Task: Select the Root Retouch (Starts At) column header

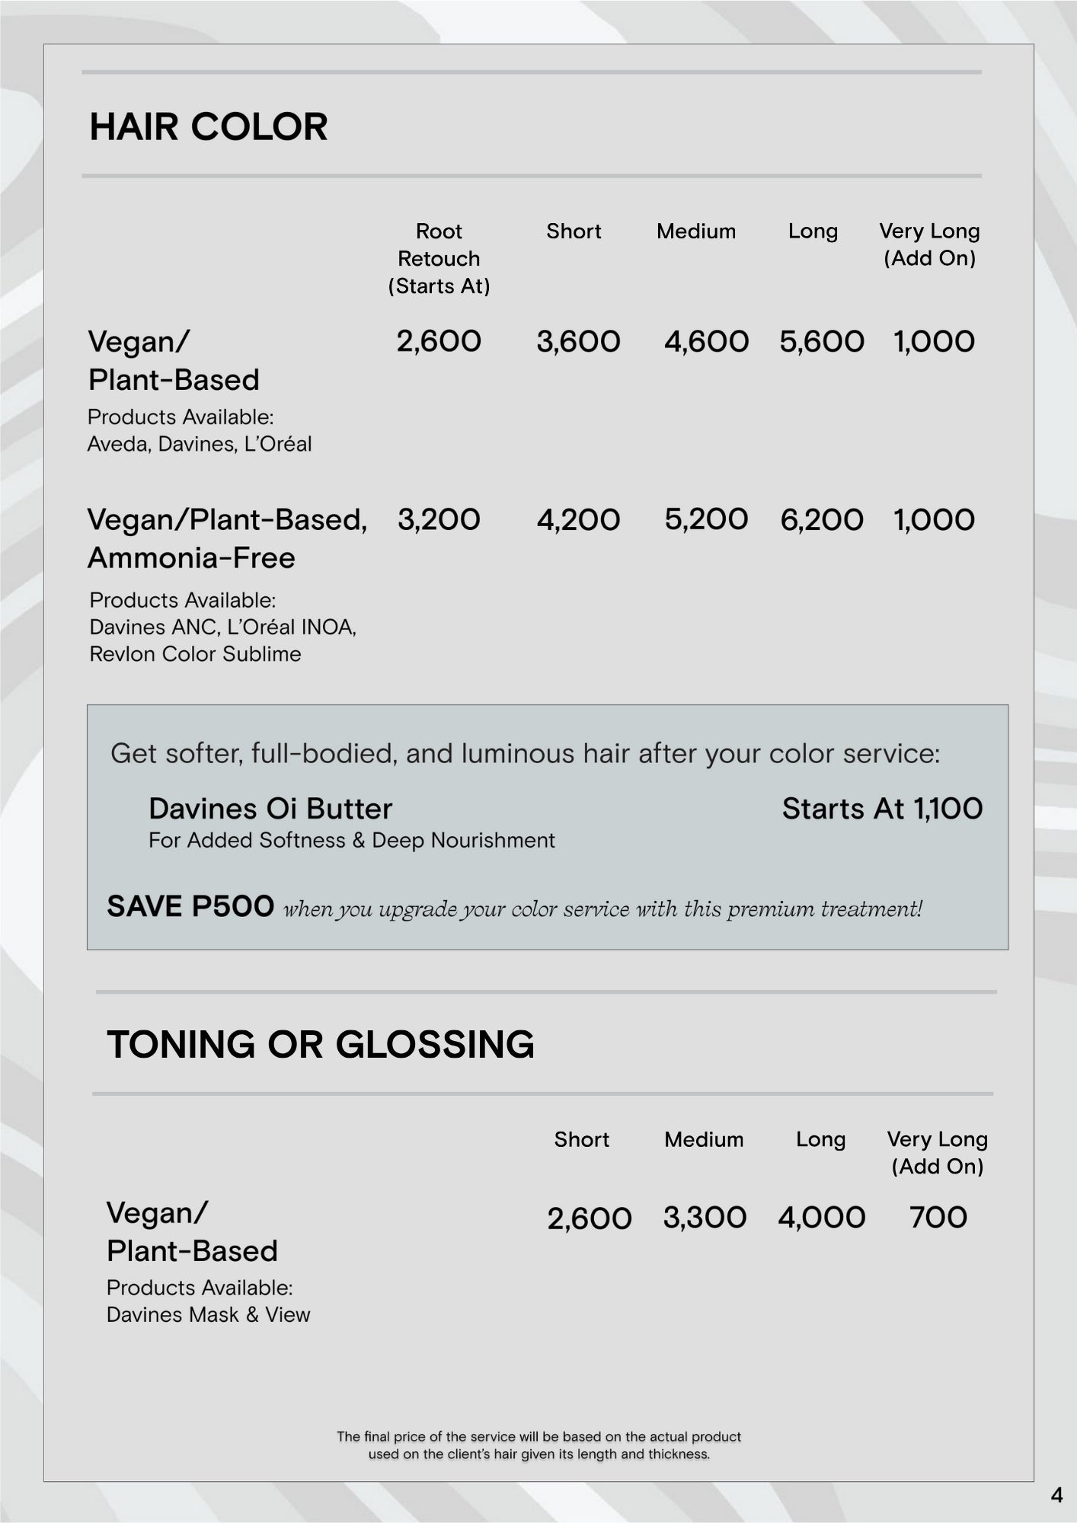Action: pos(439,258)
